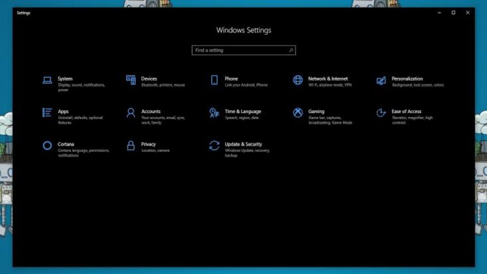Click the Privacy heading text

pos(148,144)
